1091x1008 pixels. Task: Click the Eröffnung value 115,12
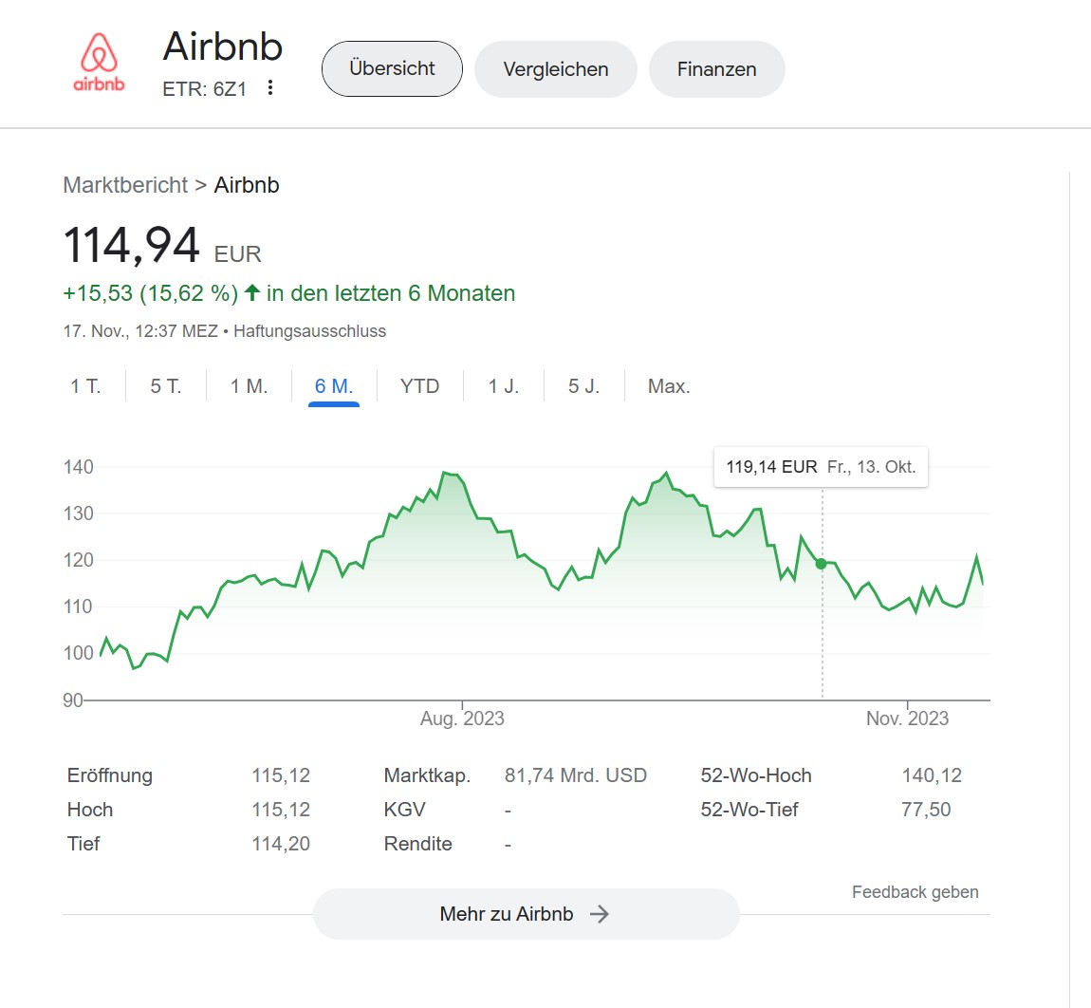coord(281,775)
